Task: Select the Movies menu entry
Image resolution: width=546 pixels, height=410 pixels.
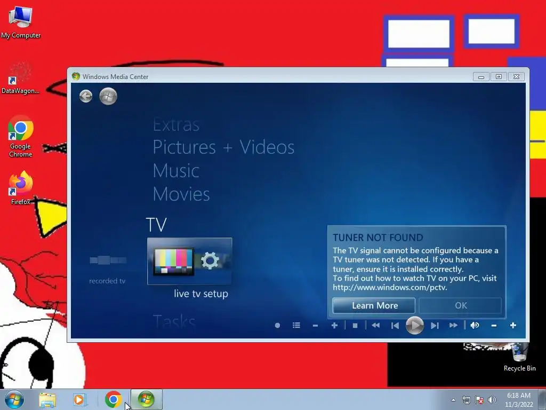Action: pos(181,194)
